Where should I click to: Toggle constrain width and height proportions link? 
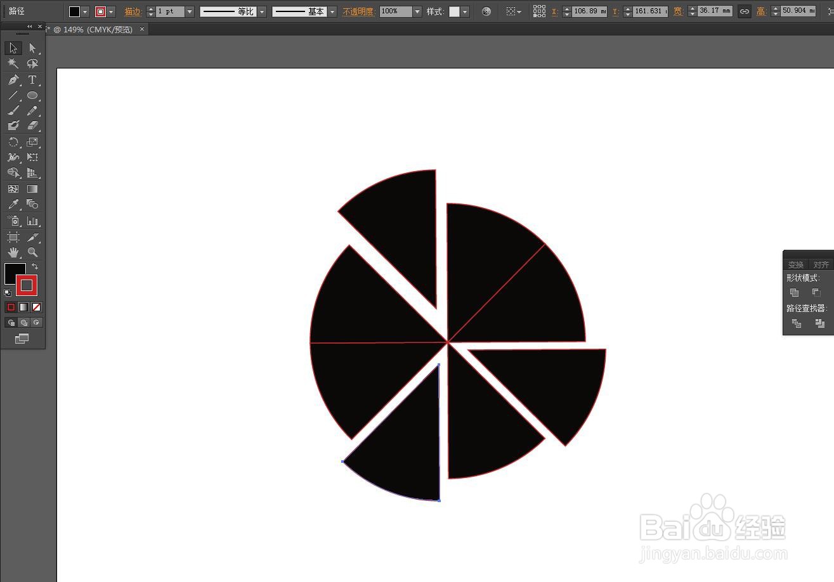click(x=745, y=11)
